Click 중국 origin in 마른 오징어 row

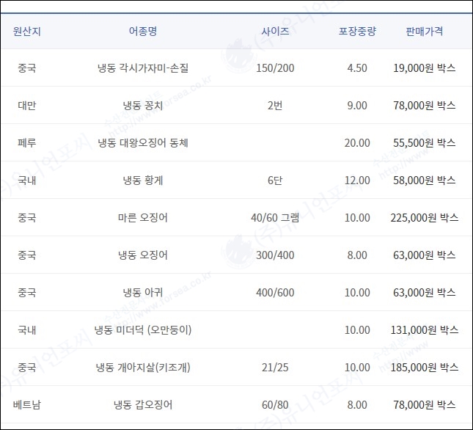pyautogui.click(x=27, y=217)
